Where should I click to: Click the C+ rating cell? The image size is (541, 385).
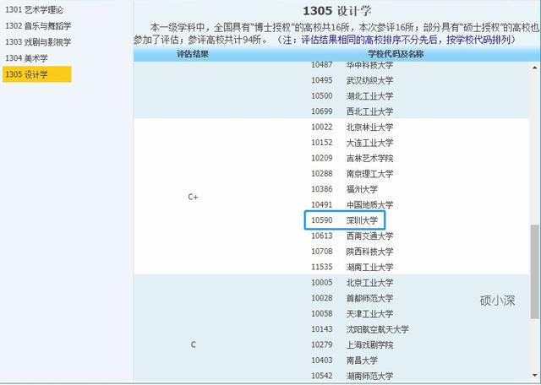click(193, 197)
